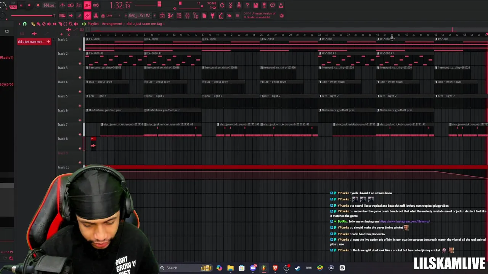
Task: Open the Piano roll view button
Action: tap(170, 16)
